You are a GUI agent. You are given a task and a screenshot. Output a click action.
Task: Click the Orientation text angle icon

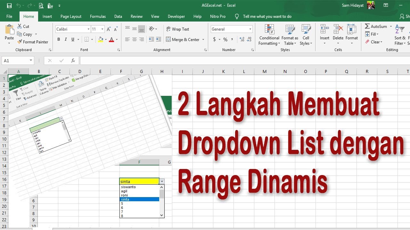pos(152,29)
